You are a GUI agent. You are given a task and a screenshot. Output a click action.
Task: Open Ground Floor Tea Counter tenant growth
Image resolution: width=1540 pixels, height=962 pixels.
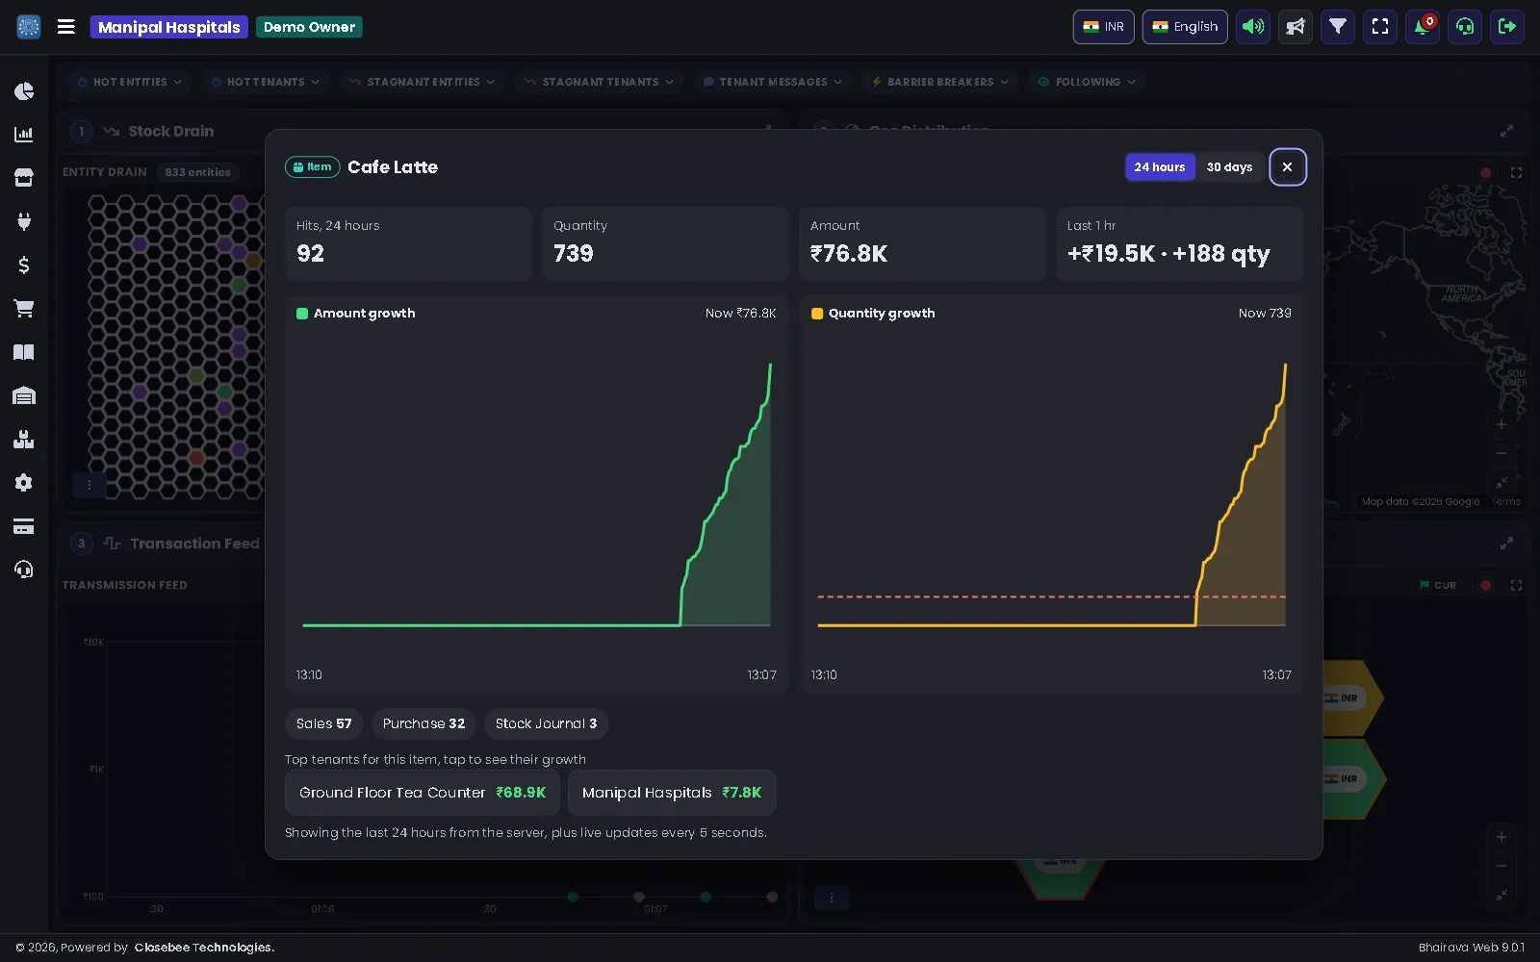[x=423, y=793]
